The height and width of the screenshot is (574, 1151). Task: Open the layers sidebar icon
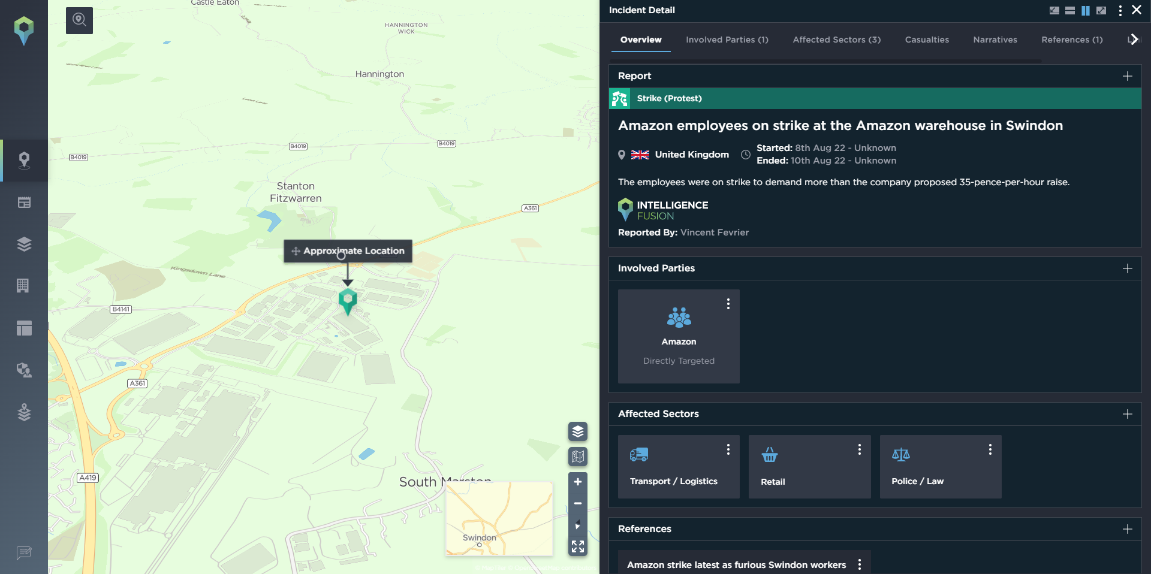click(24, 244)
